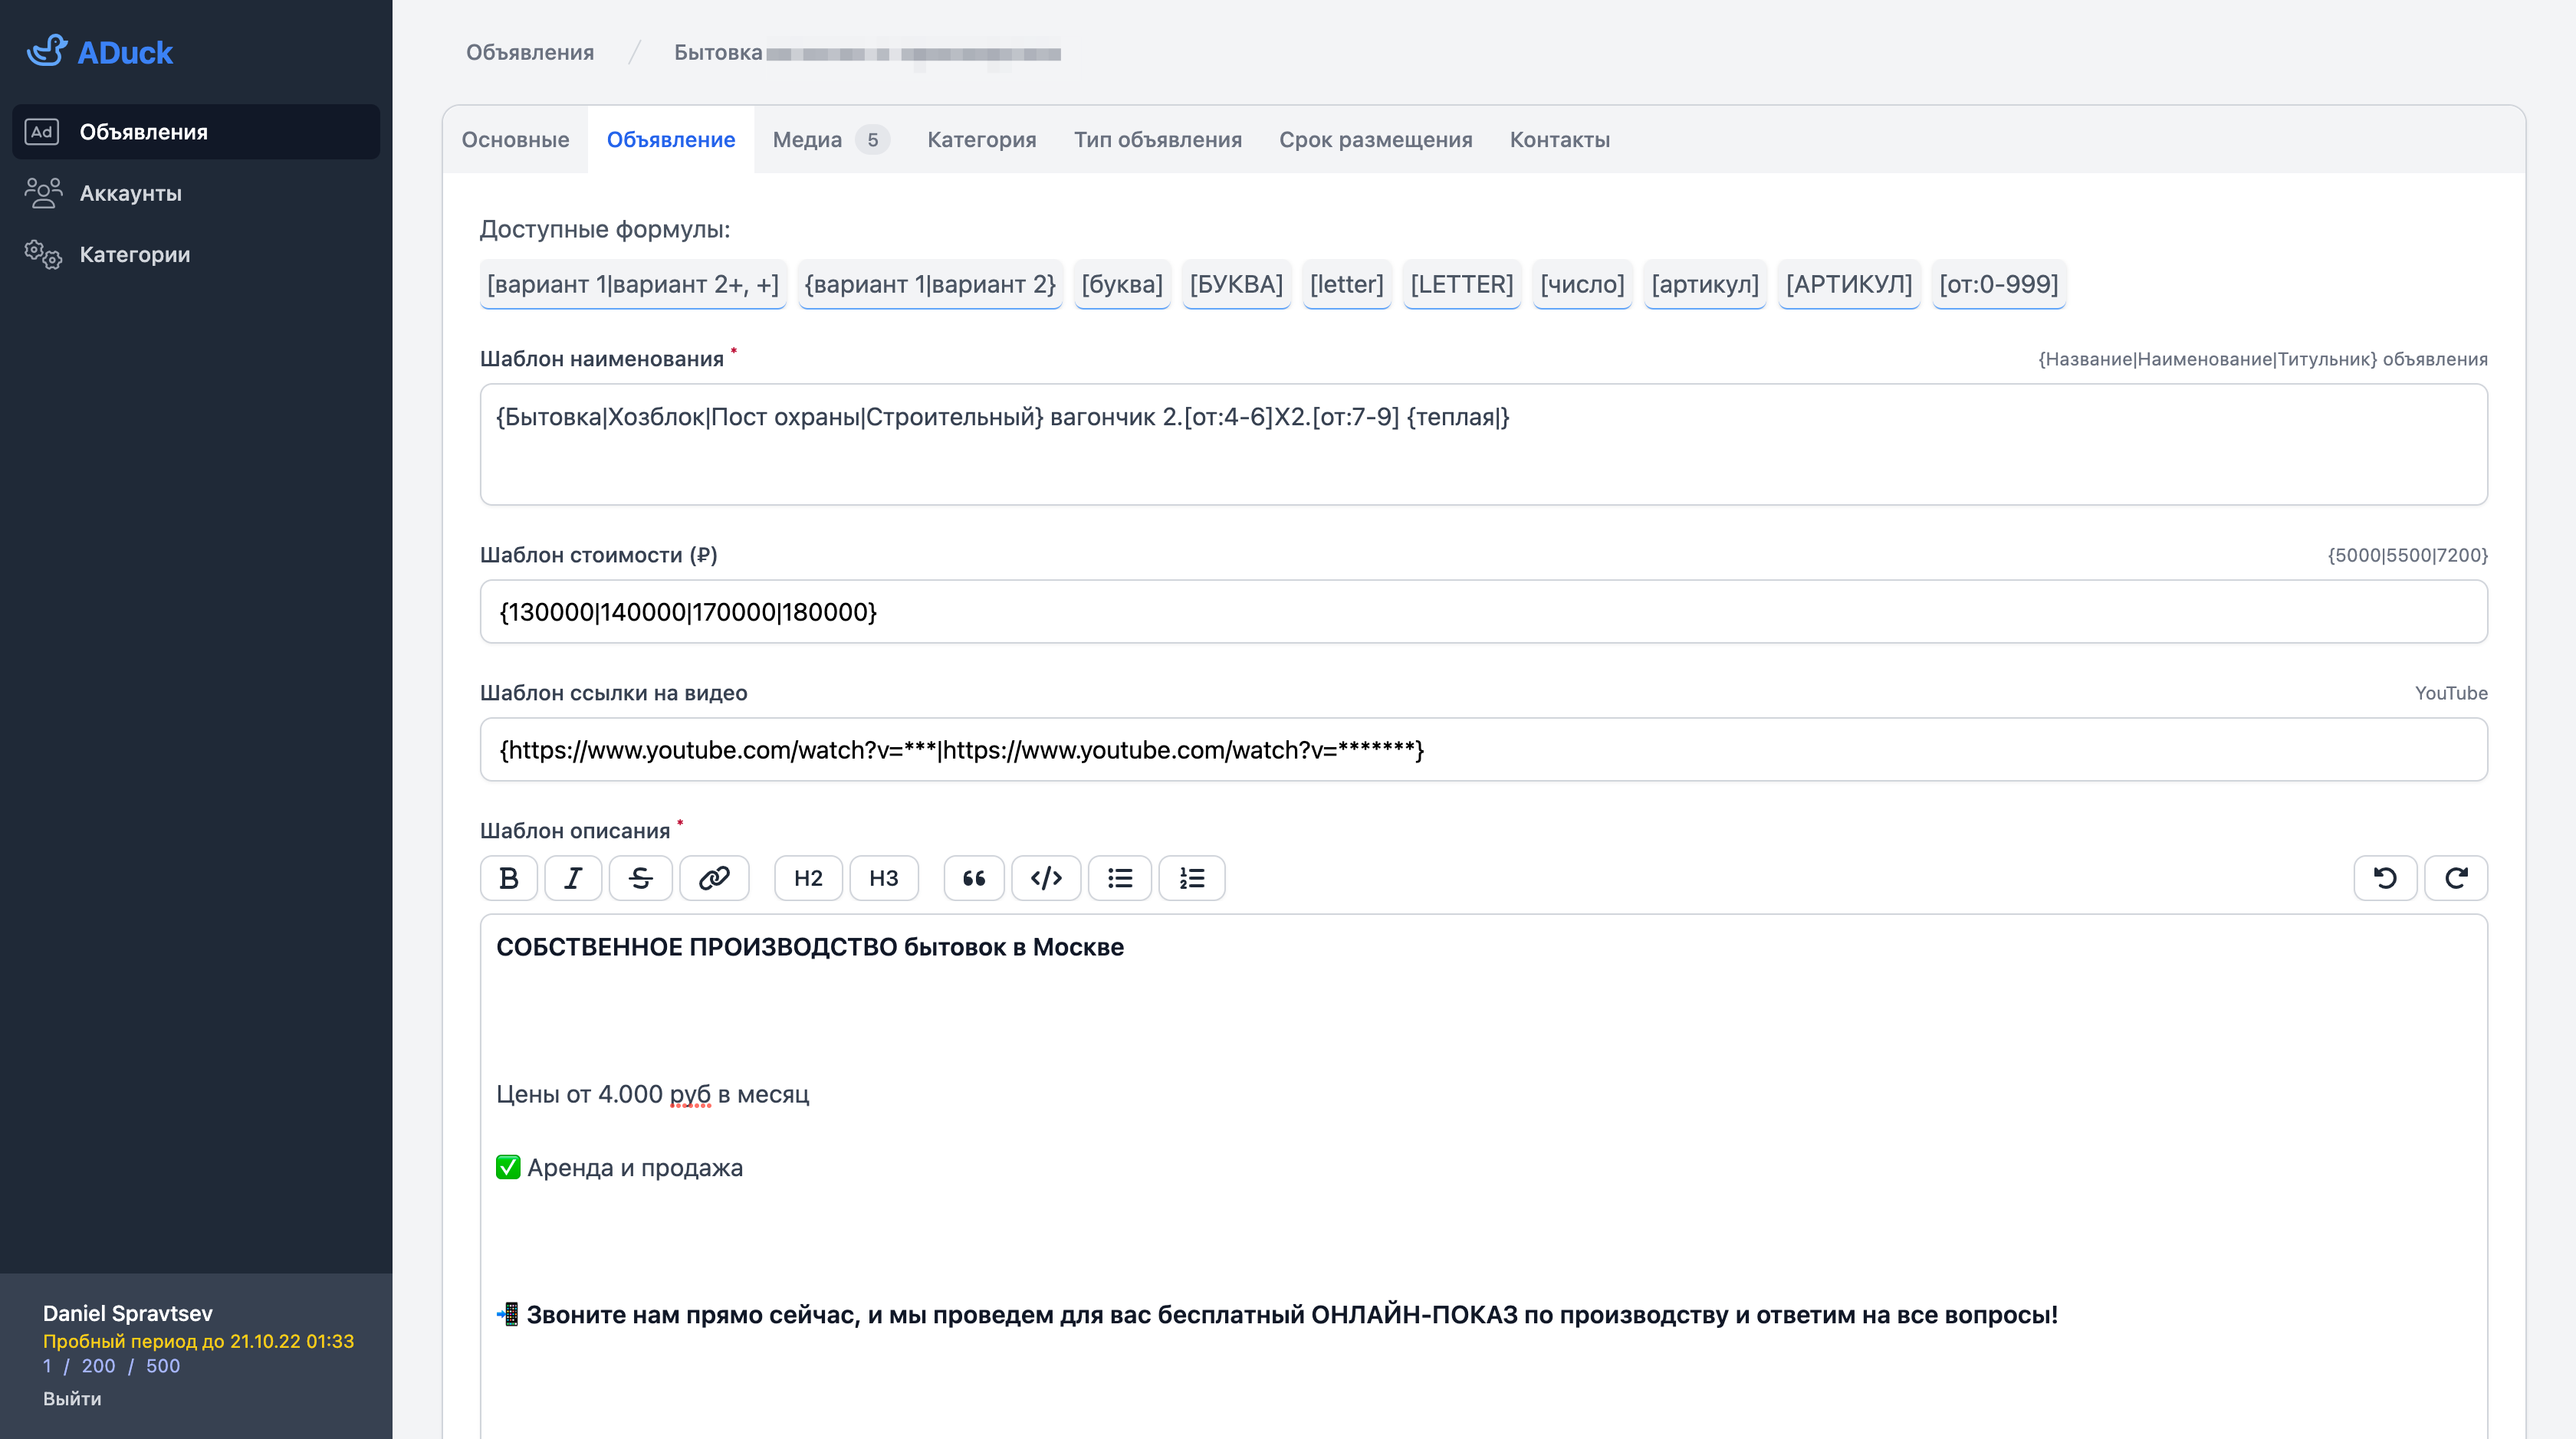The height and width of the screenshot is (1439, 2576).
Task: Apply italic formatting in editor toolbar
Action: (x=573, y=878)
